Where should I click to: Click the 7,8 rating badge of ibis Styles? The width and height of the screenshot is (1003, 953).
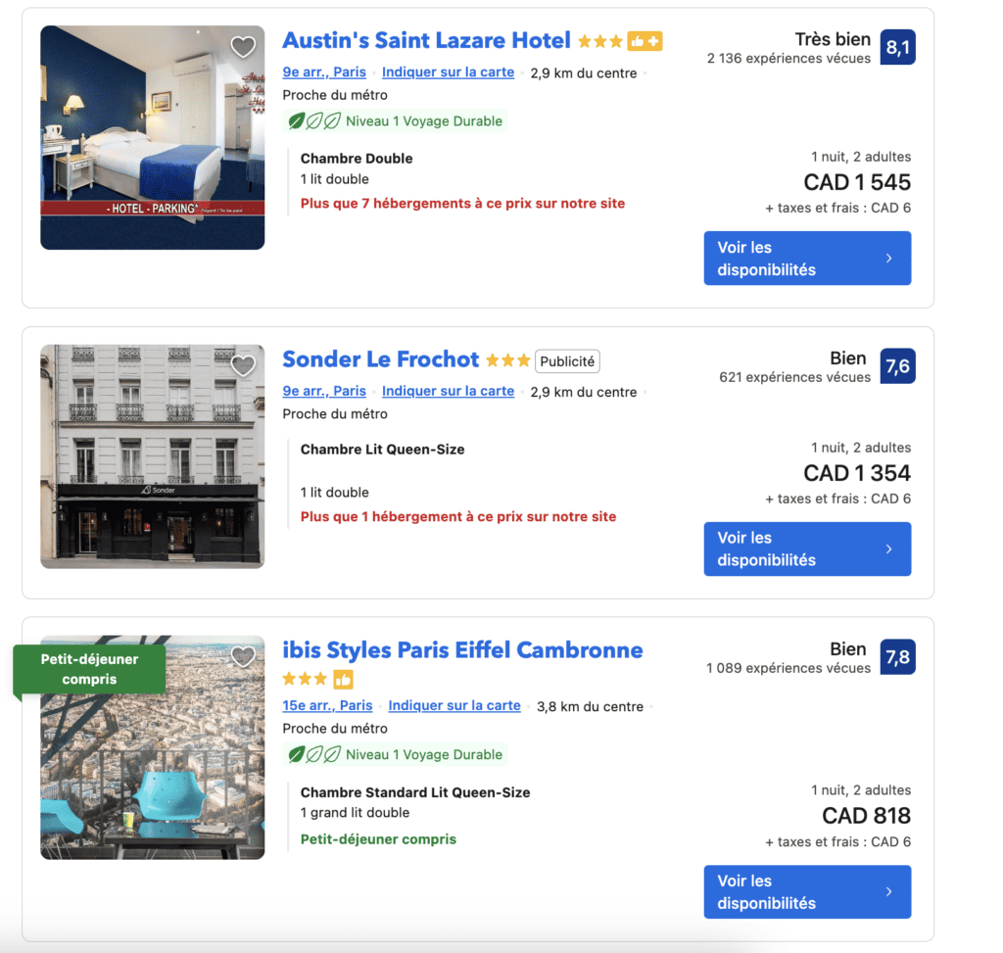898,656
